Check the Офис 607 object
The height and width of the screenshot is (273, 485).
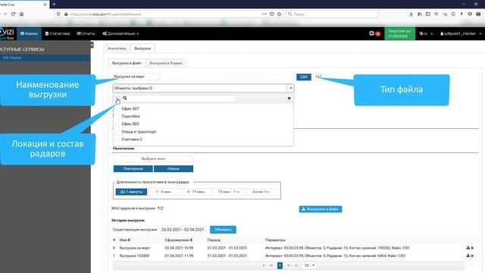(117, 108)
